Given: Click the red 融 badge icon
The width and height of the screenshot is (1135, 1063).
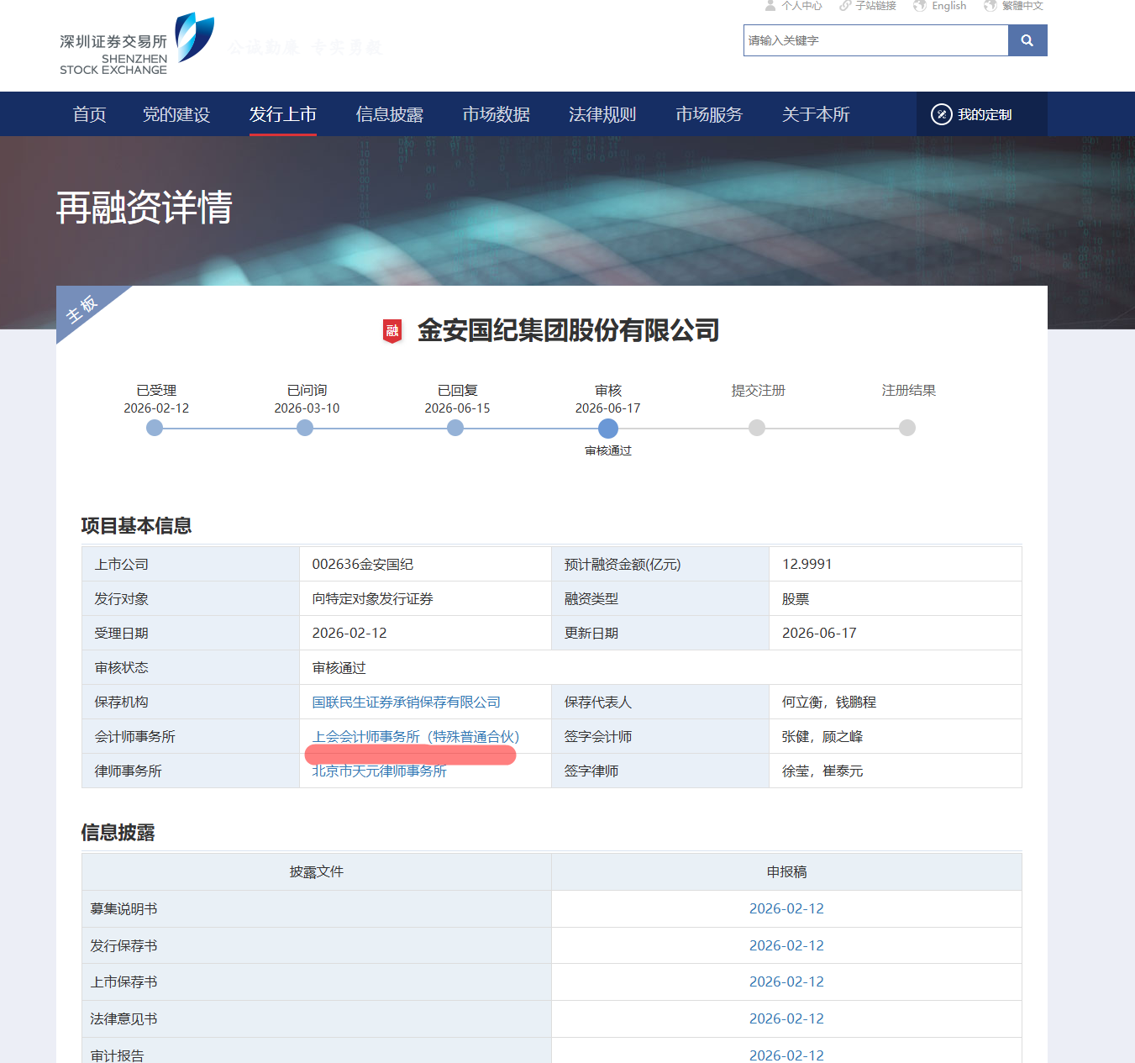Looking at the screenshot, I should pyautogui.click(x=392, y=331).
